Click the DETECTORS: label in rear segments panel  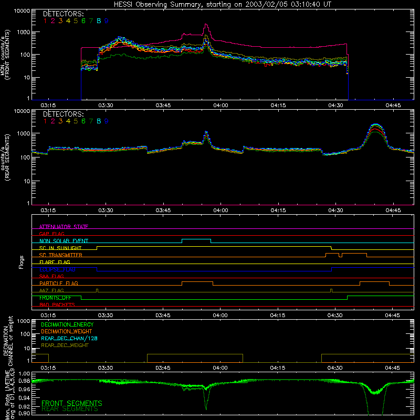pyautogui.click(x=63, y=114)
